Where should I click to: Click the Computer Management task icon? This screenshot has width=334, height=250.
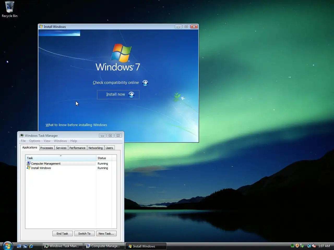[x=28, y=164]
